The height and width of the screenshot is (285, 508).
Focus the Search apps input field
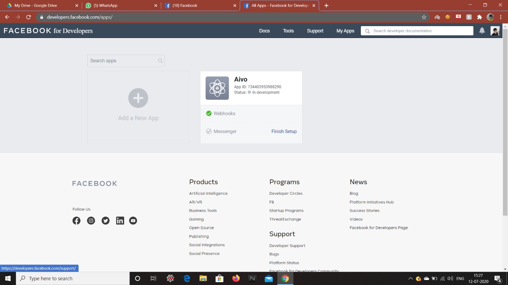pyautogui.click(x=126, y=61)
